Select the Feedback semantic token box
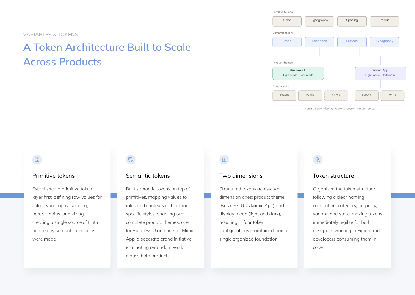 (x=319, y=42)
